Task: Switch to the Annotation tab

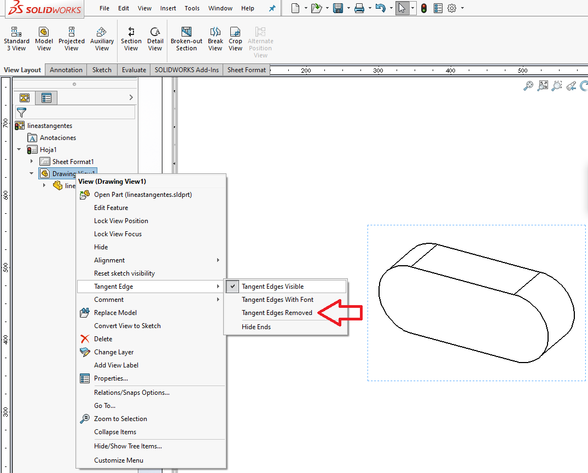Action: pyautogui.click(x=66, y=69)
